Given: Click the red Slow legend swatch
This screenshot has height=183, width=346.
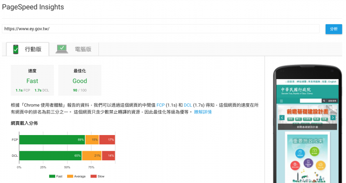Looking at the screenshot, I should point(93,176).
